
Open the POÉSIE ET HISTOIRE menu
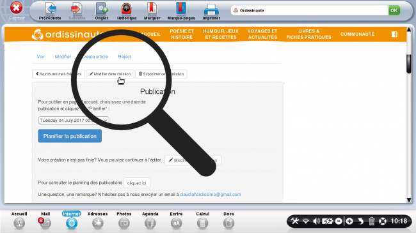click(x=182, y=34)
